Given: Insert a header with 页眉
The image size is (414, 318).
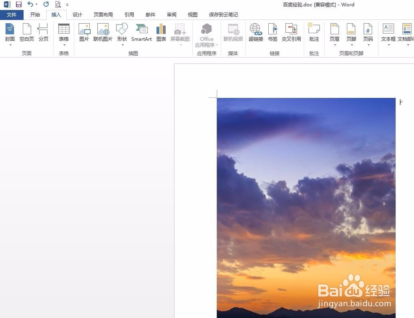Looking at the screenshot, I should pos(335,32).
